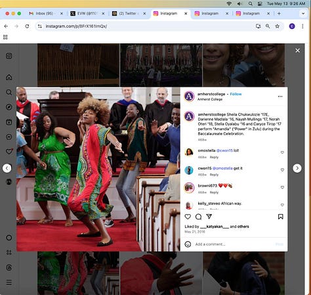View site information icon in address bar
Image resolution: width=311 pixels, height=295 pixels.
click(40, 26)
